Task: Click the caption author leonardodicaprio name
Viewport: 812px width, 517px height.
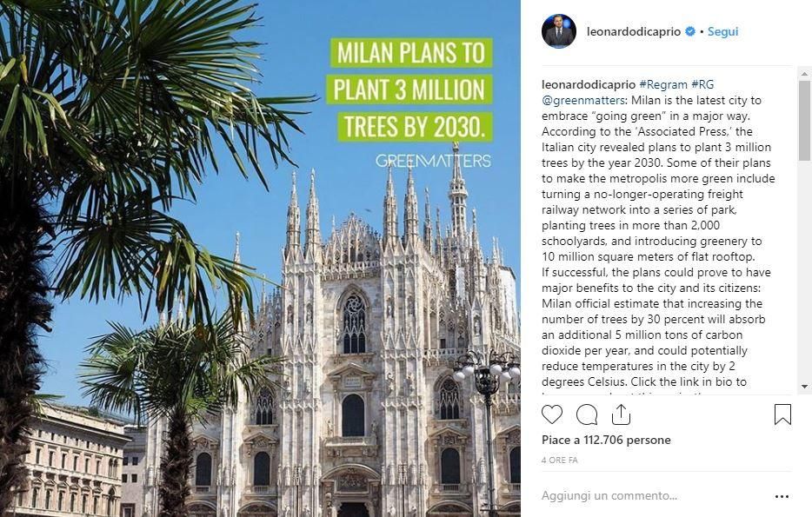Action: click(589, 84)
